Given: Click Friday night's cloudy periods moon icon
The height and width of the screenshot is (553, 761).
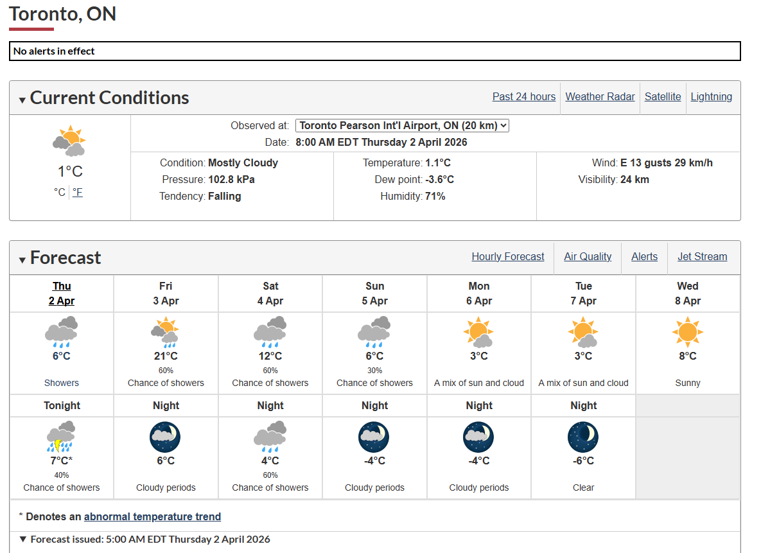Looking at the screenshot, I should point(166,437).
